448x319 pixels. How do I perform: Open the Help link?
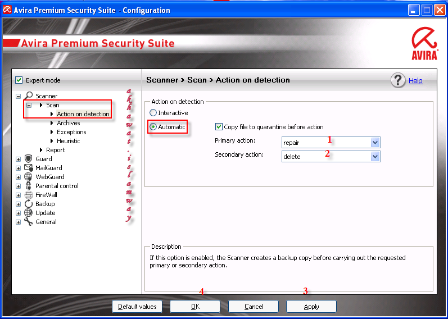click(x=415, y=80)
